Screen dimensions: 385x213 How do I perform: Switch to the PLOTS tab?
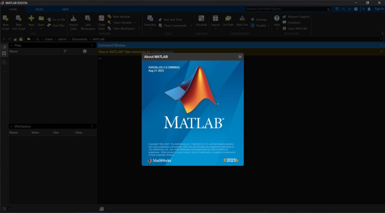[x=39, y=9]
